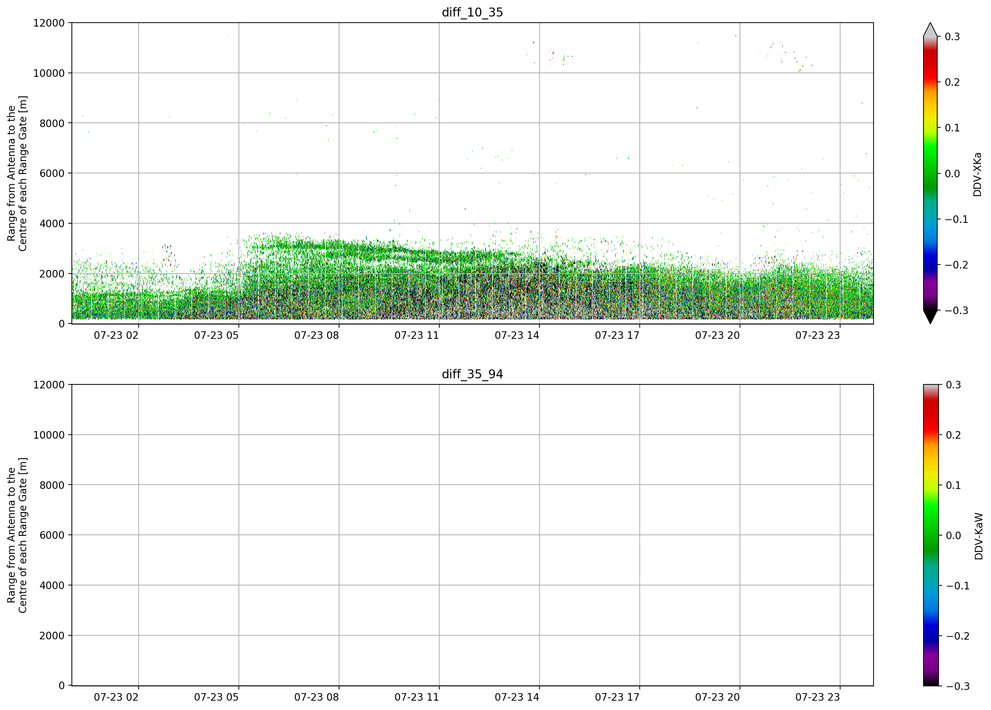Click the 10000 y-tick of diff_35_94 plot
Viewport: 991px width, 710px height.
(49, 435)
